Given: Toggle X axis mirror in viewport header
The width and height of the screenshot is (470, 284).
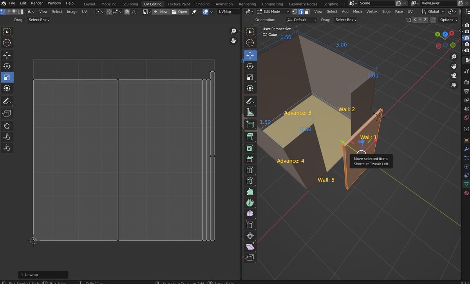Looking at the screenshot, I should click(x=415, y=20).
